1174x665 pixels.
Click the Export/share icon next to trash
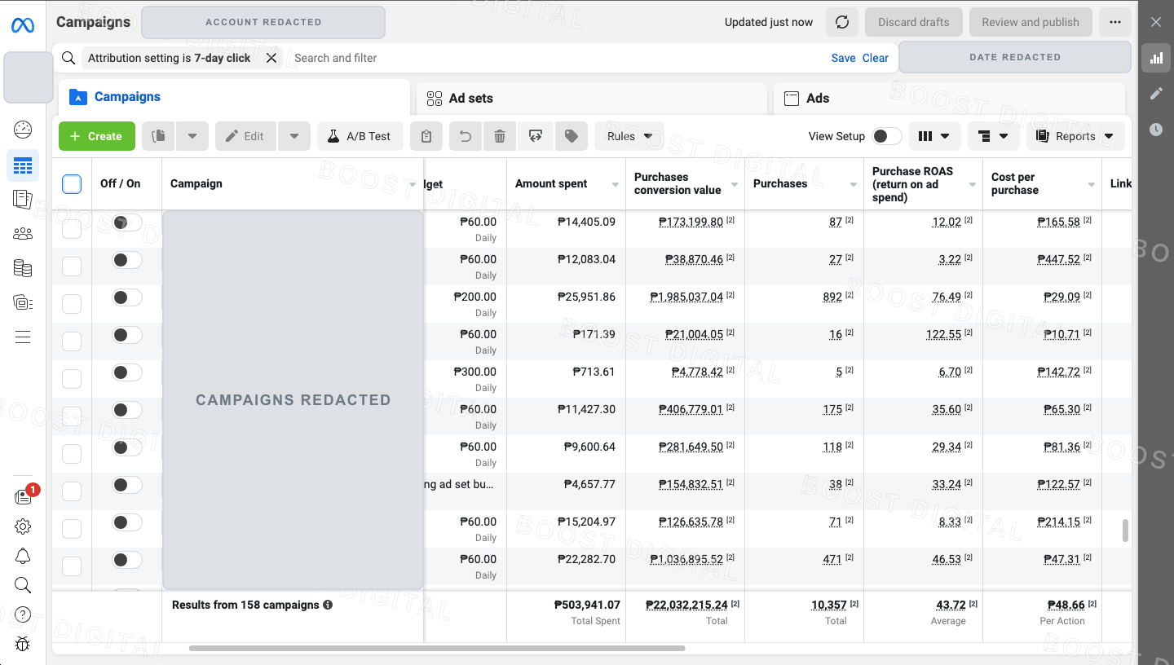point(536,136)
